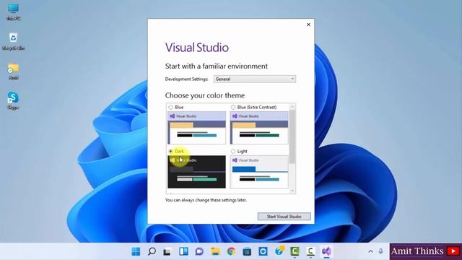Image resolution: width=462 pixels, height=260 pixels.
Task: Open the white Camtasia recorder taskbar icon
Action: (310, 251)
